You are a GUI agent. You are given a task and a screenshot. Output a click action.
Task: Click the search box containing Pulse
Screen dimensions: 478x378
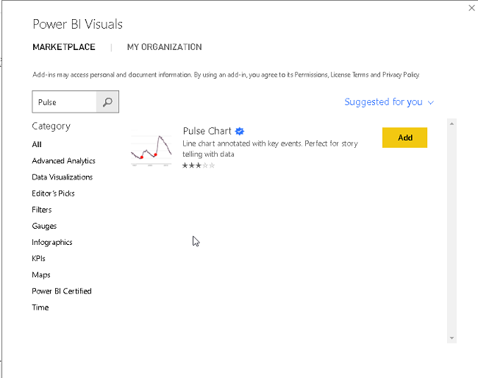tap(65, 102)
